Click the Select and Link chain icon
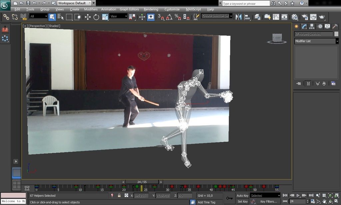The width and height of the screenshot is (341, 205). tap(6, 17)
